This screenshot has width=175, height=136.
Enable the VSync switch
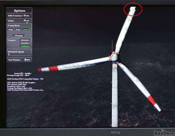click(27, 20)
